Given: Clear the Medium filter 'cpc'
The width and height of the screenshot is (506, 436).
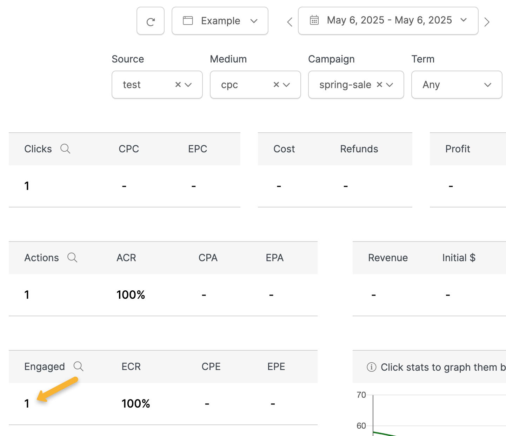Looking at the screenshot, I should [x=276, y=85].
